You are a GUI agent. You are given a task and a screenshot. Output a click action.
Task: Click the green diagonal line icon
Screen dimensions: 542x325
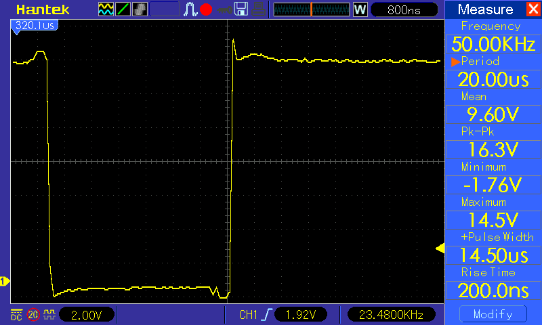(x=123, y=9)
